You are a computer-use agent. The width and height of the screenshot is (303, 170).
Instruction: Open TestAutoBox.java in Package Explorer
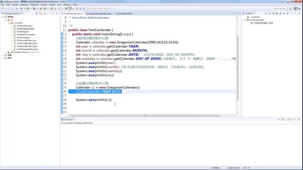[x=24, y=25]
